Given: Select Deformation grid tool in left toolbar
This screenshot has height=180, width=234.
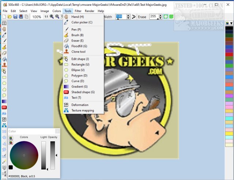Looking at the screenshot, I should point(4,120).
